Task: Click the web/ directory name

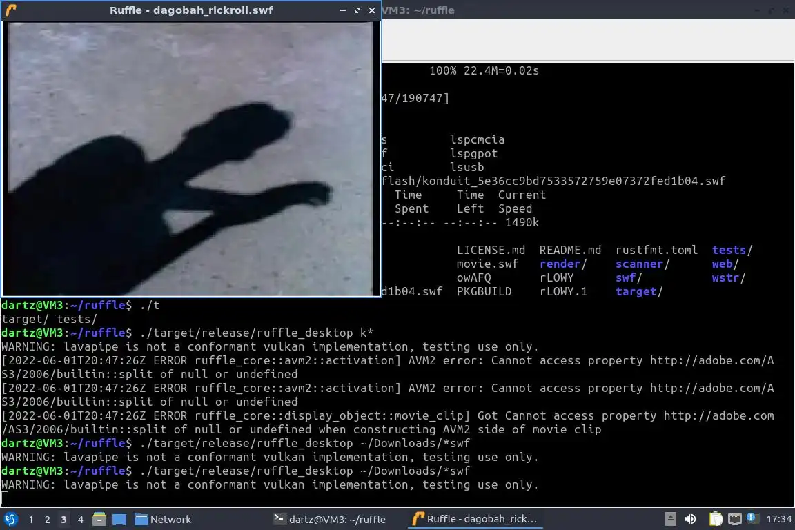Action: (725, 264)
